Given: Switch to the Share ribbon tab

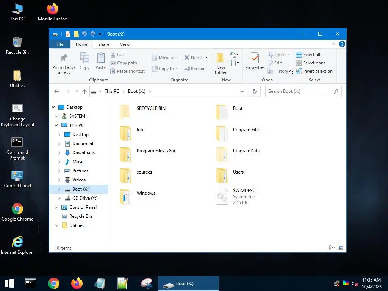Looking at the screenshot, I should tap(103, 44).
